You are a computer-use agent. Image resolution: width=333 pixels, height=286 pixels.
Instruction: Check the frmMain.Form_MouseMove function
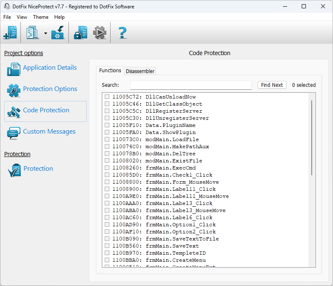pos(107,182)
